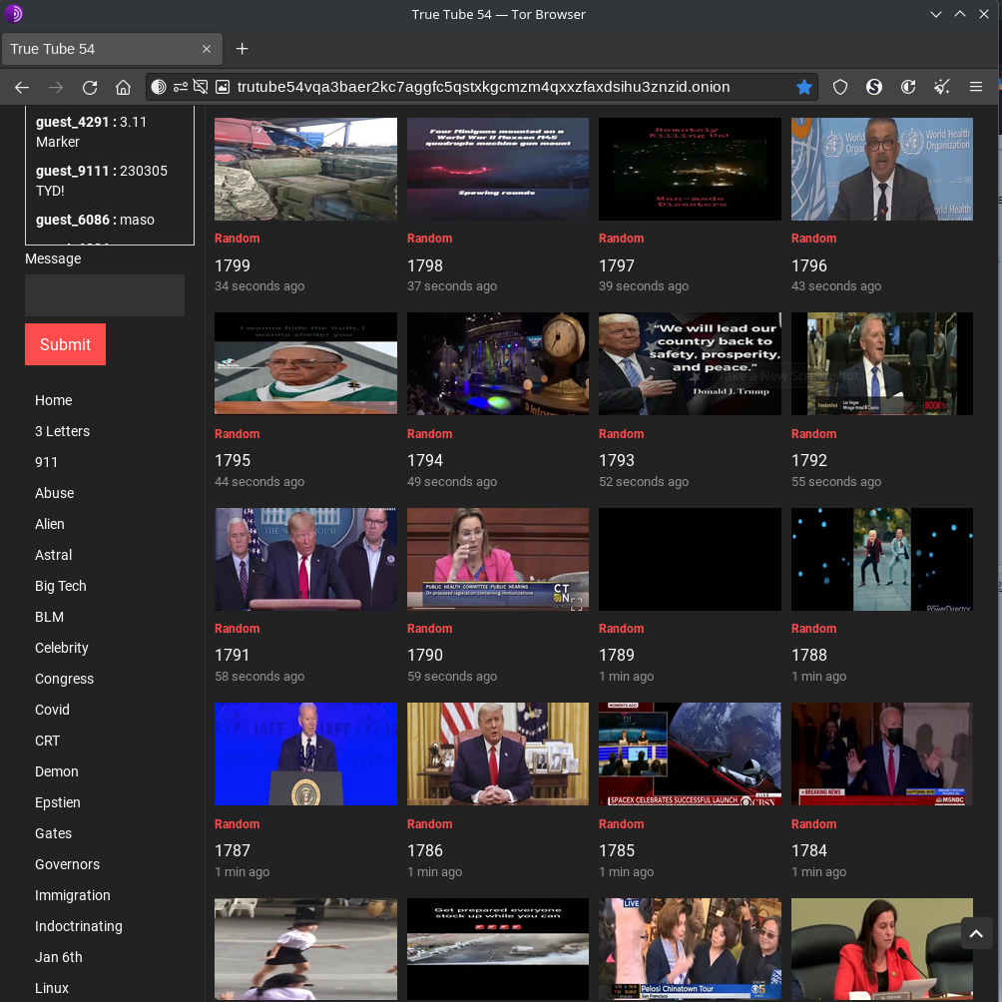
Task: Select the Governors category
Action: 67,864
